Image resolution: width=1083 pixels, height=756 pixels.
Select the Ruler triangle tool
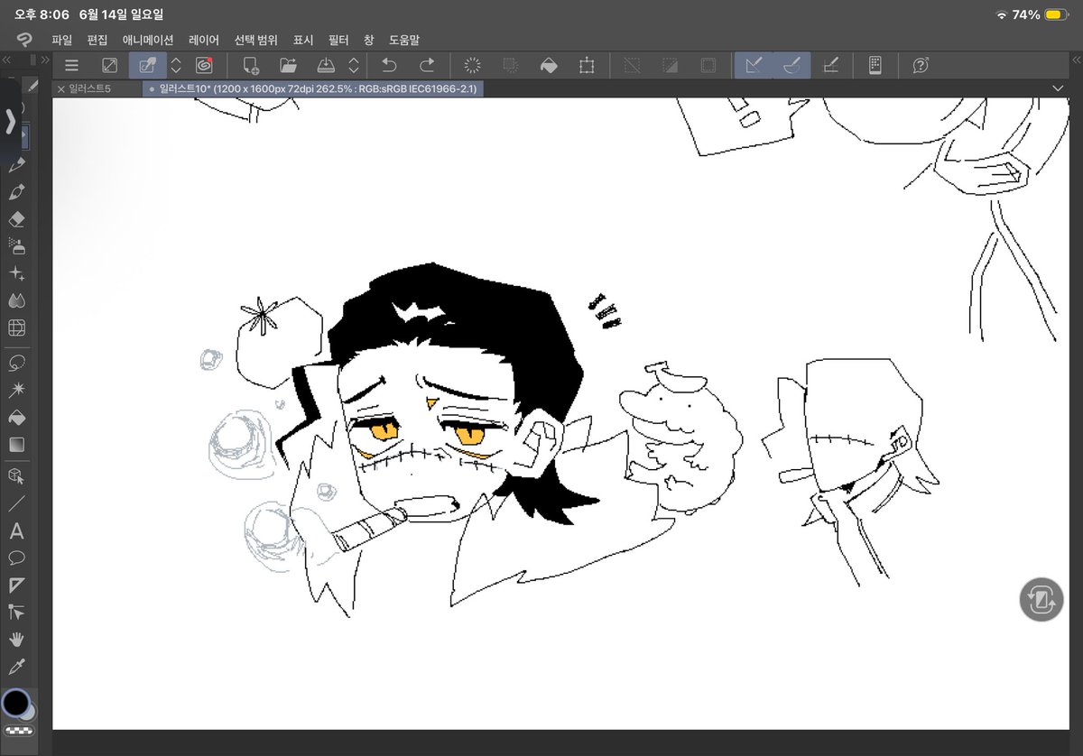(x=16, y=585)
